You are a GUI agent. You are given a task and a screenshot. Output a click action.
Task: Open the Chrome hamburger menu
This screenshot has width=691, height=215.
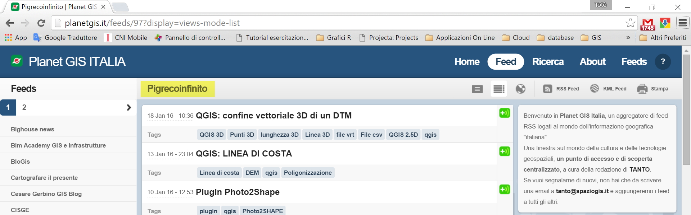point(683,23)
